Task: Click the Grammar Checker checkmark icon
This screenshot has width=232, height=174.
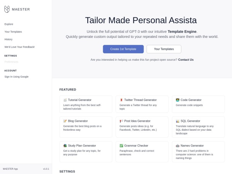Action: (121, 145)
